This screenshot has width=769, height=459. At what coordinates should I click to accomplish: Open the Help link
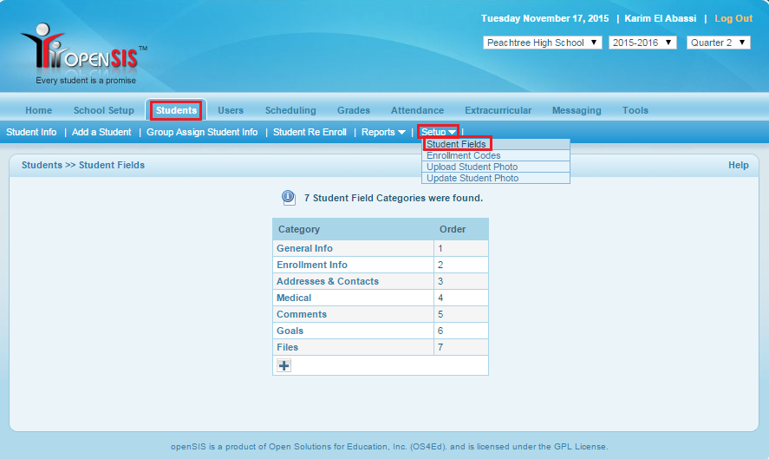(x=738, y=165)
